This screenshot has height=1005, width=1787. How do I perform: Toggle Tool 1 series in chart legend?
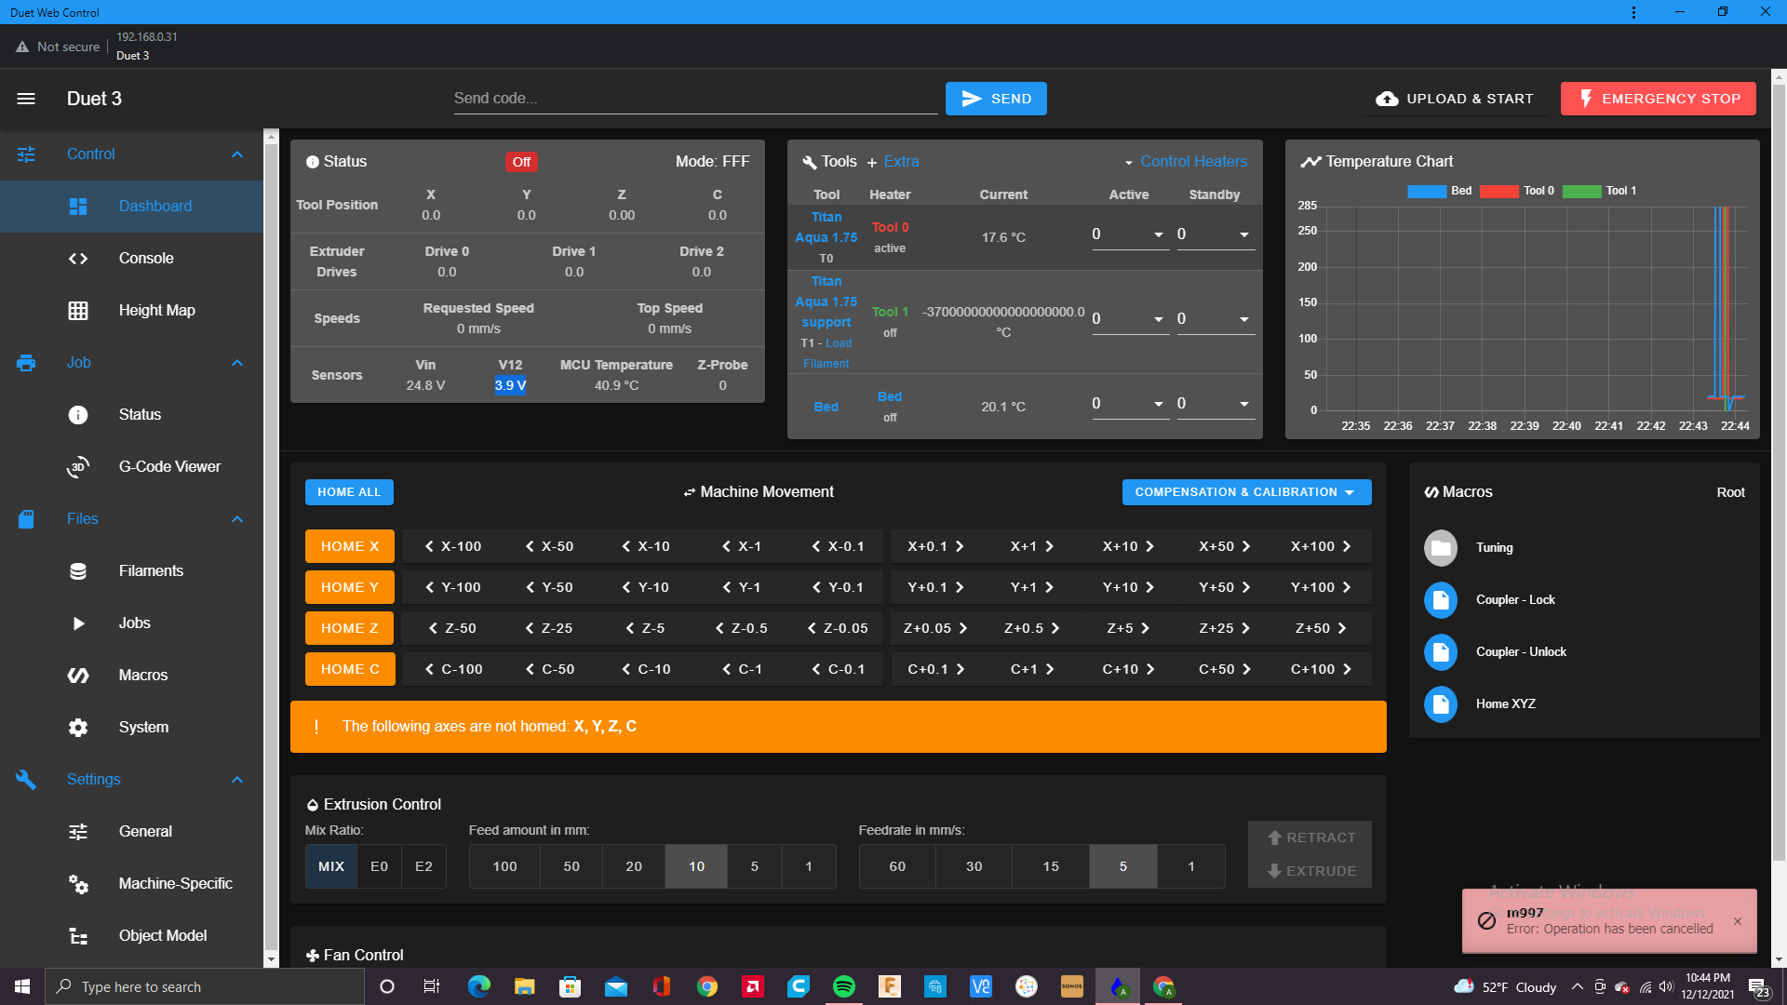click(1599, 191)
